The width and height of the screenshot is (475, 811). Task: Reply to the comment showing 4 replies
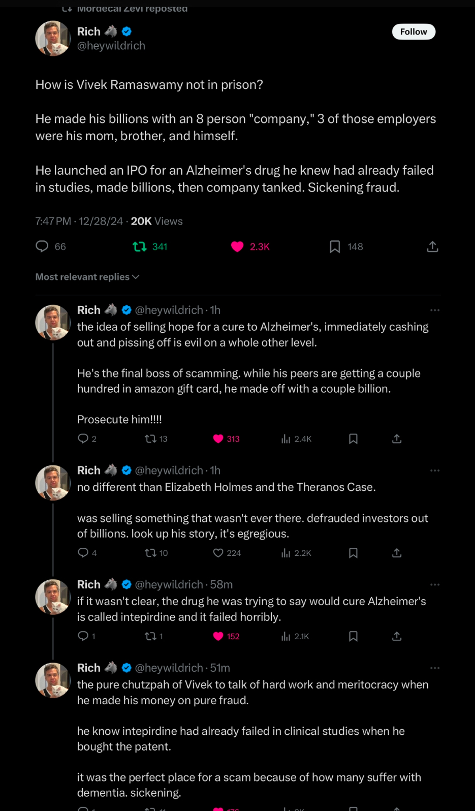click(x=83, y=553)
